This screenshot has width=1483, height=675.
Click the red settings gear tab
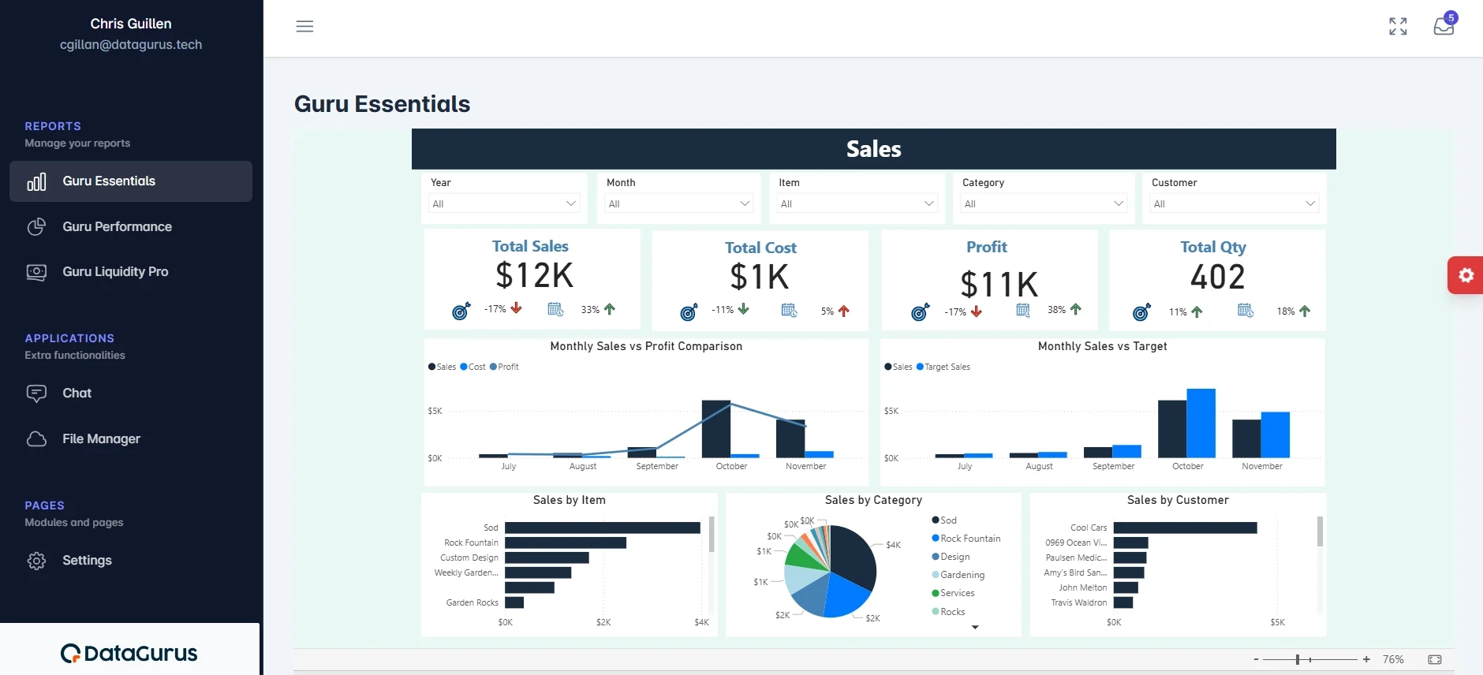(1465, 275)
